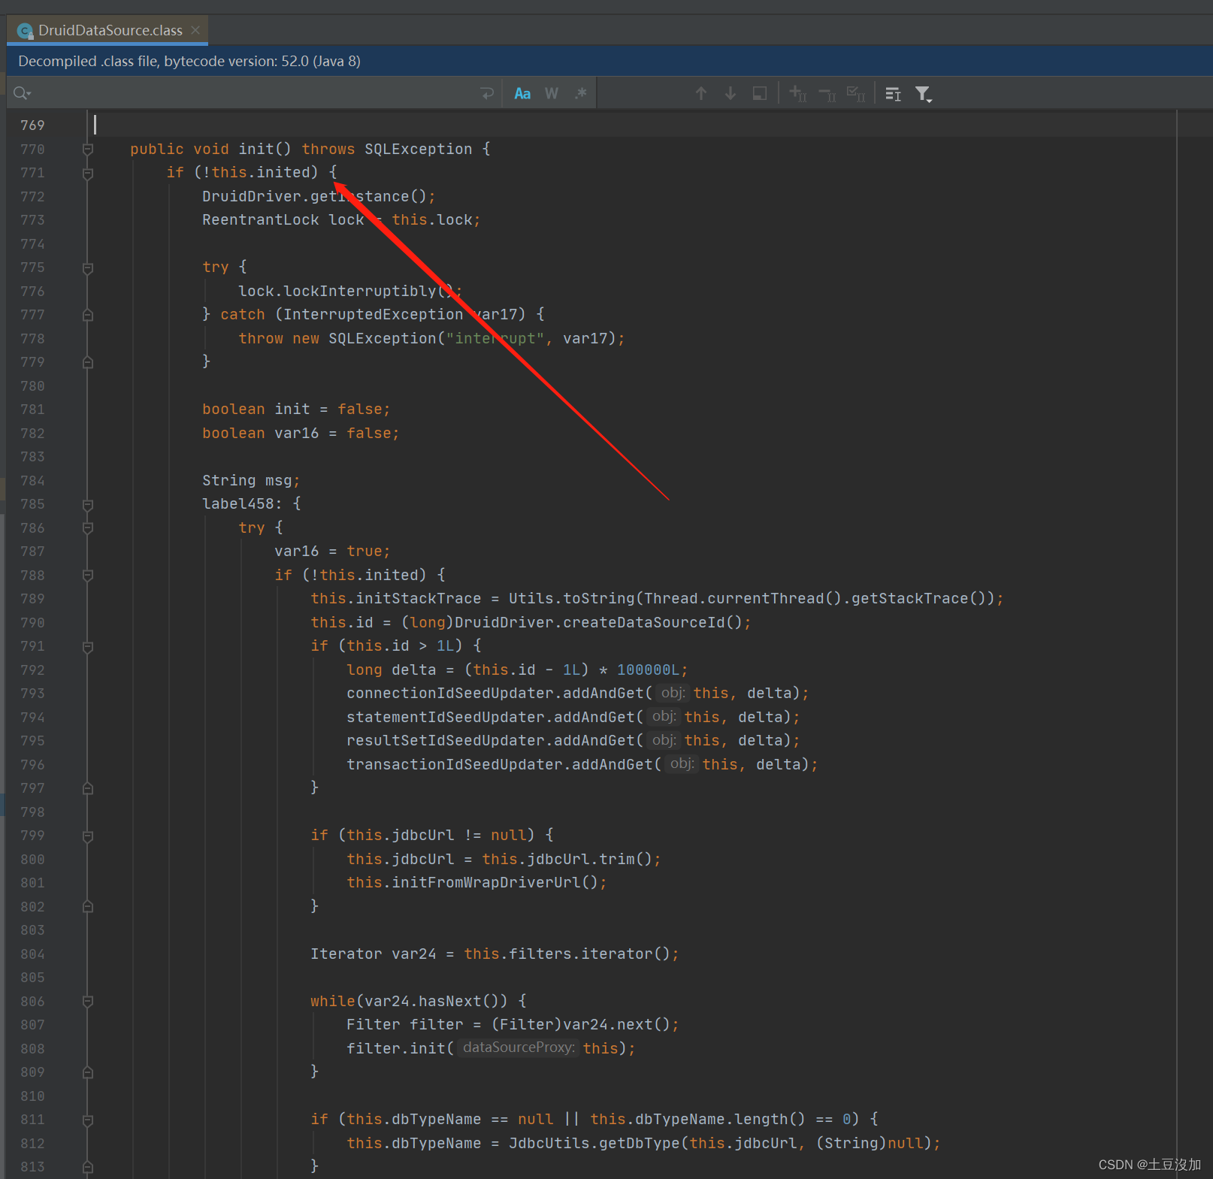Viewport: 1213px width, 1179px height.
Task: Toggle fold marker at line 777 catch
Action: click(x=88, y=315)
